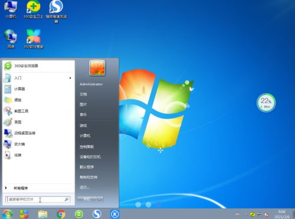The width and height of the screenshot is (295, 219).
Task: Click the yellow 360 tray icon
Action: [x=252, y=214]
